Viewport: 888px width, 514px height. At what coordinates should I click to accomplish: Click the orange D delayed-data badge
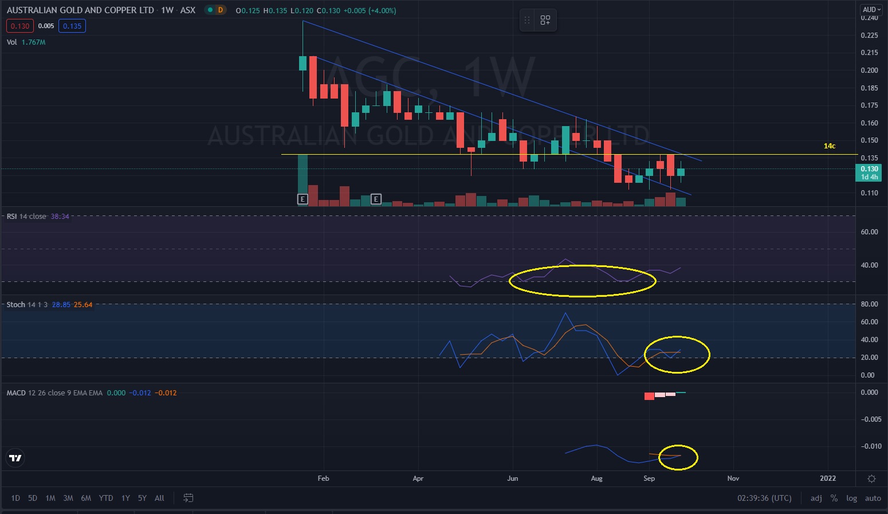(221, 10)
